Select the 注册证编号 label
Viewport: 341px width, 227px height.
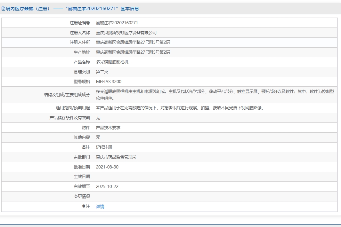(80, 23)
